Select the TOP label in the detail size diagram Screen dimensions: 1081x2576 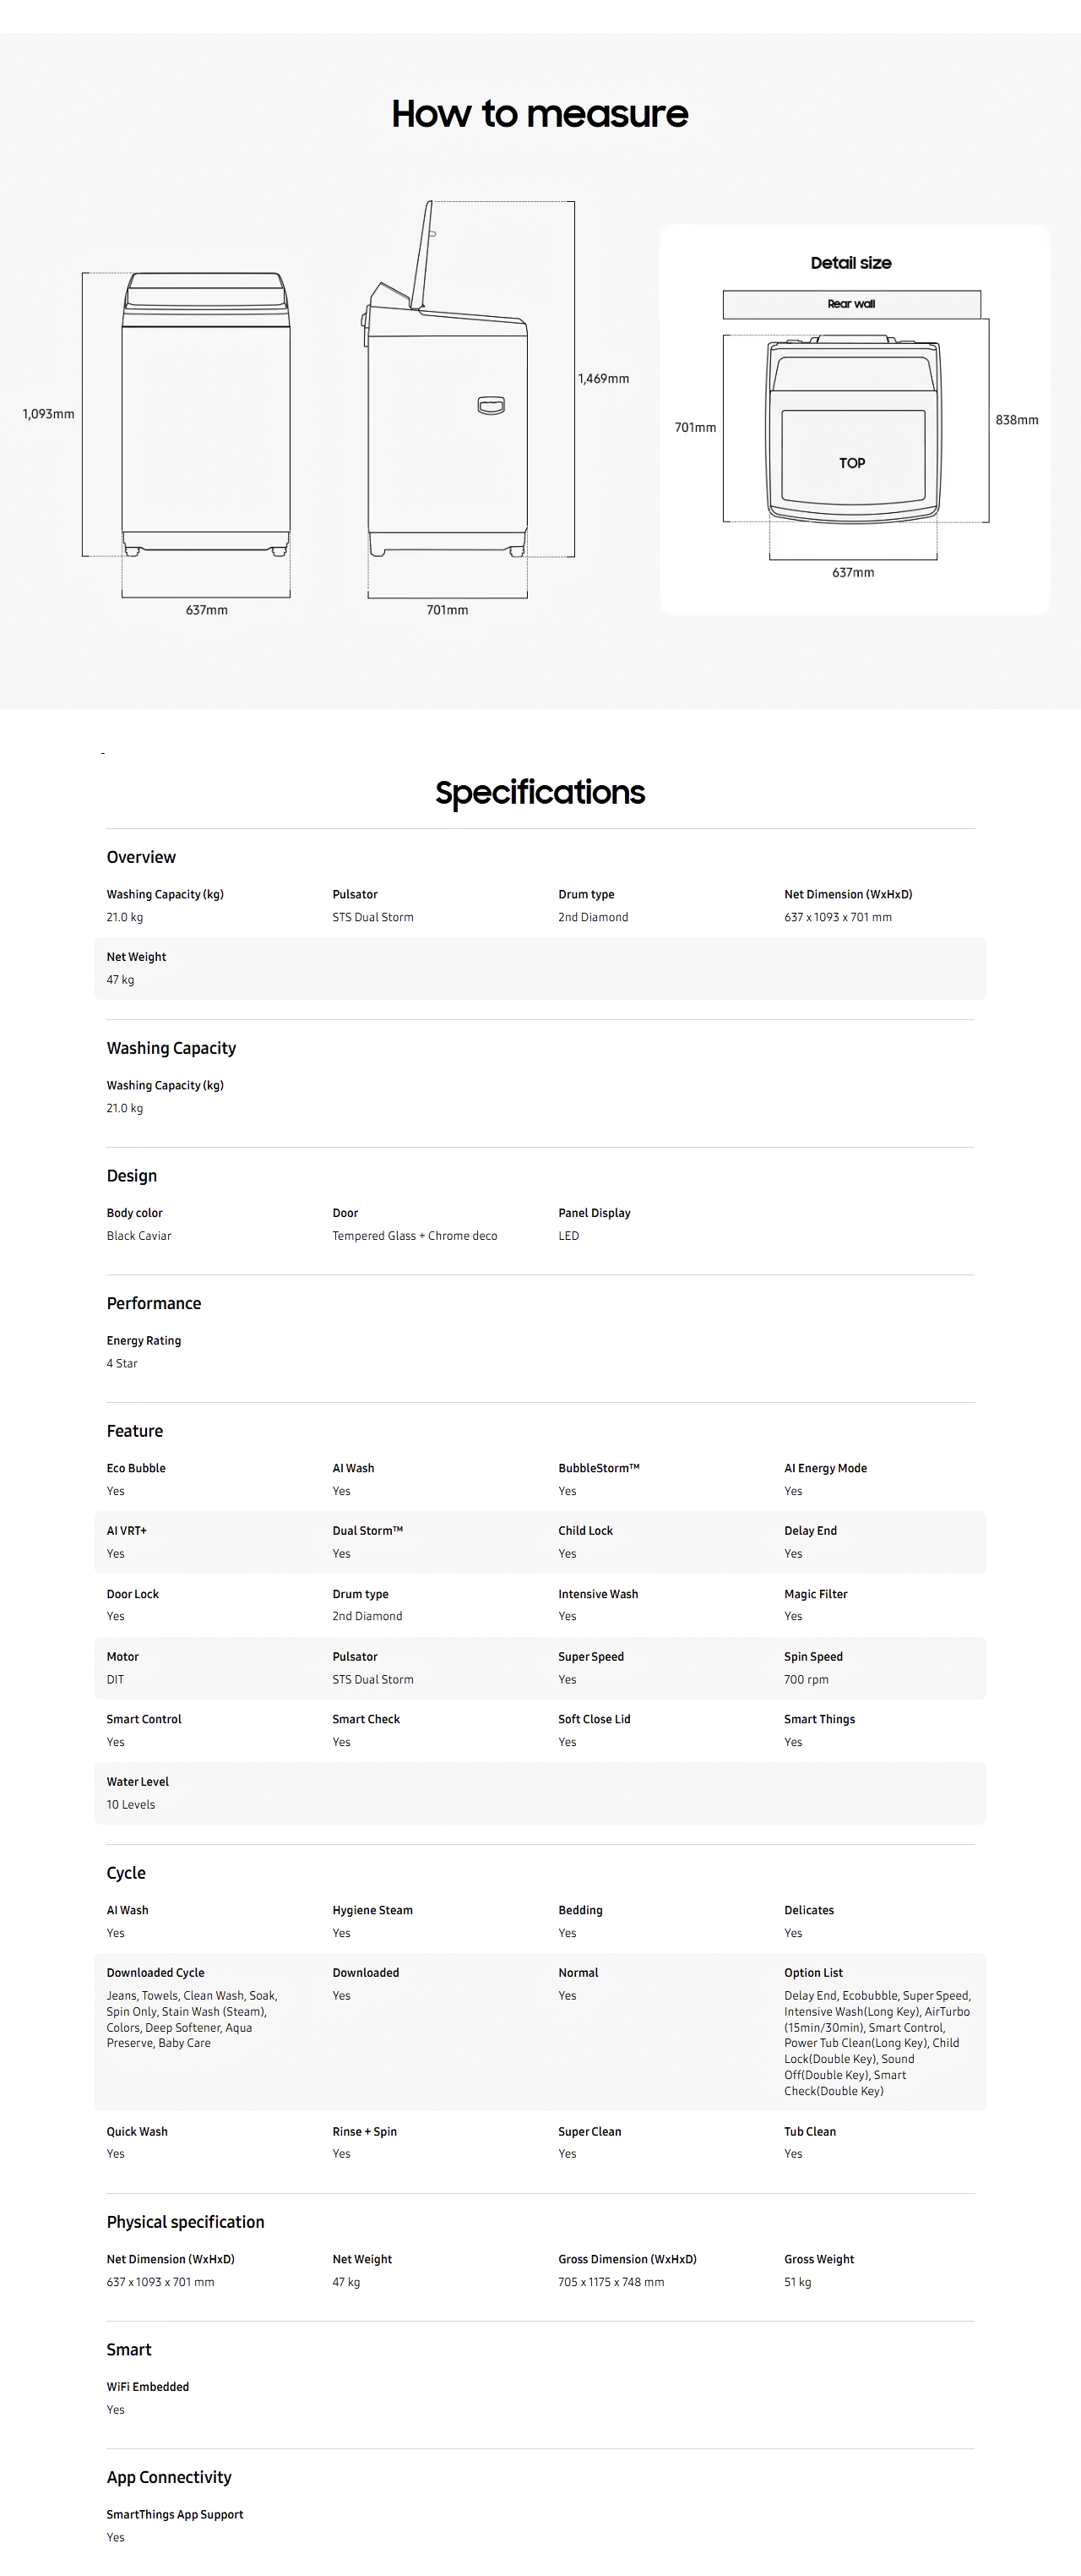click(x=852, y=463)
